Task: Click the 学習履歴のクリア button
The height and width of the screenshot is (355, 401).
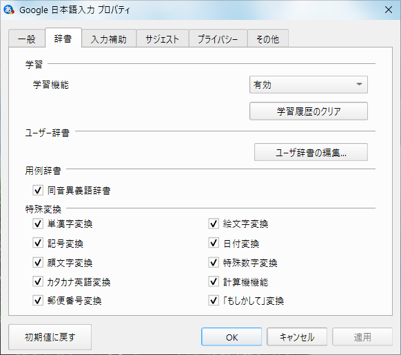Action: pos(309,111)
